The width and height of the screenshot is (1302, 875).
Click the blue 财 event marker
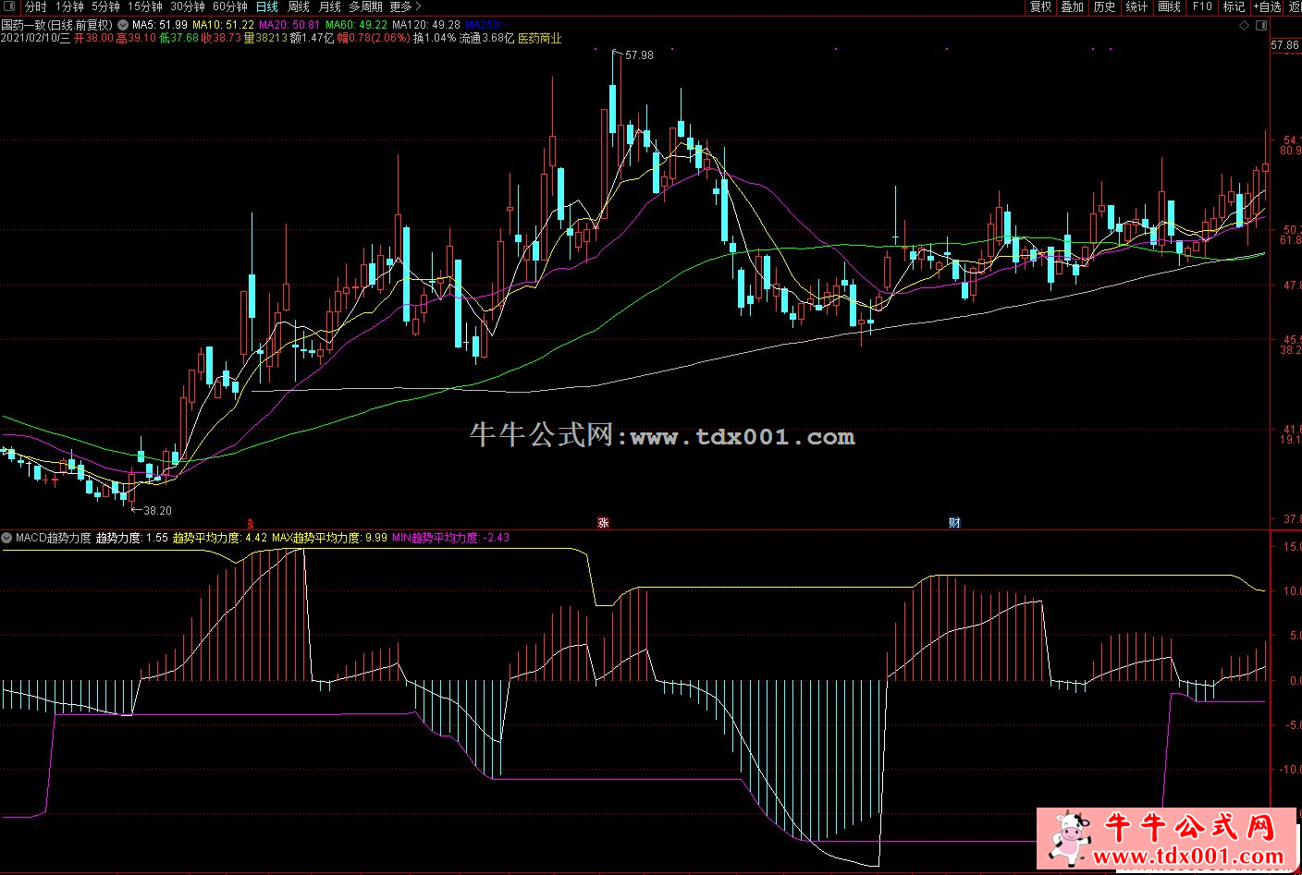pos(954,522)
